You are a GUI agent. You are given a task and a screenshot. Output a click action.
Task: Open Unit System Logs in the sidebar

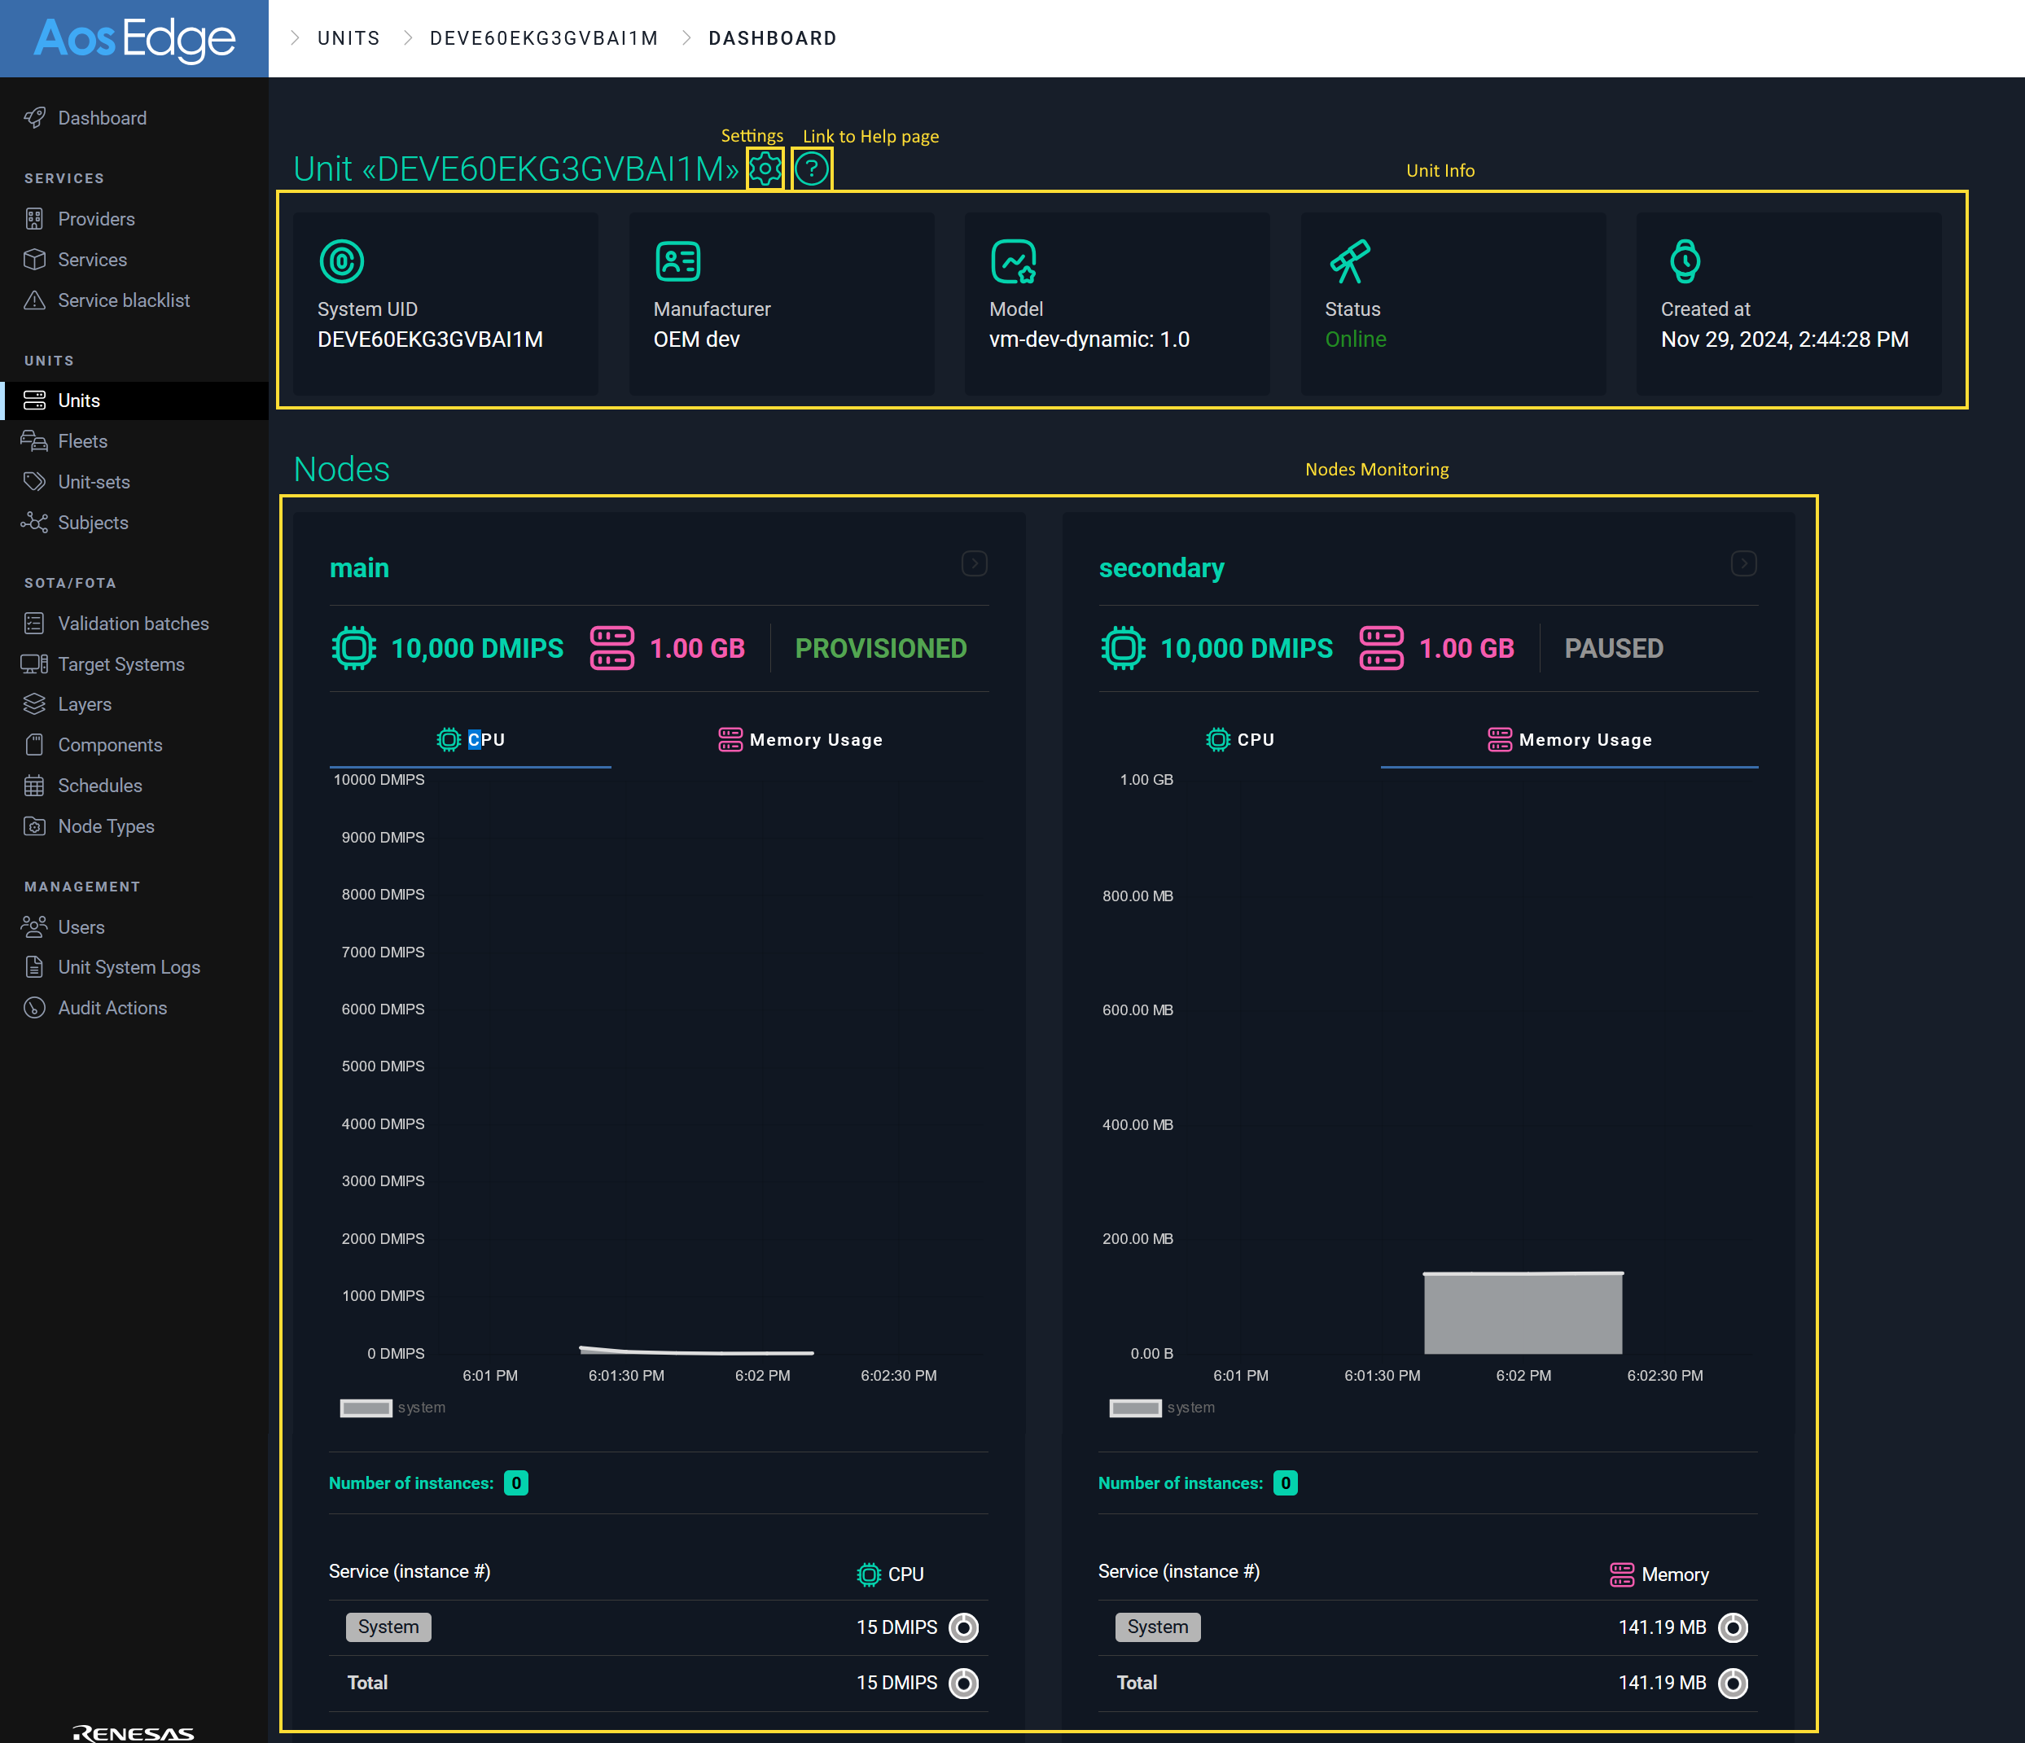(x=127, y=966)
